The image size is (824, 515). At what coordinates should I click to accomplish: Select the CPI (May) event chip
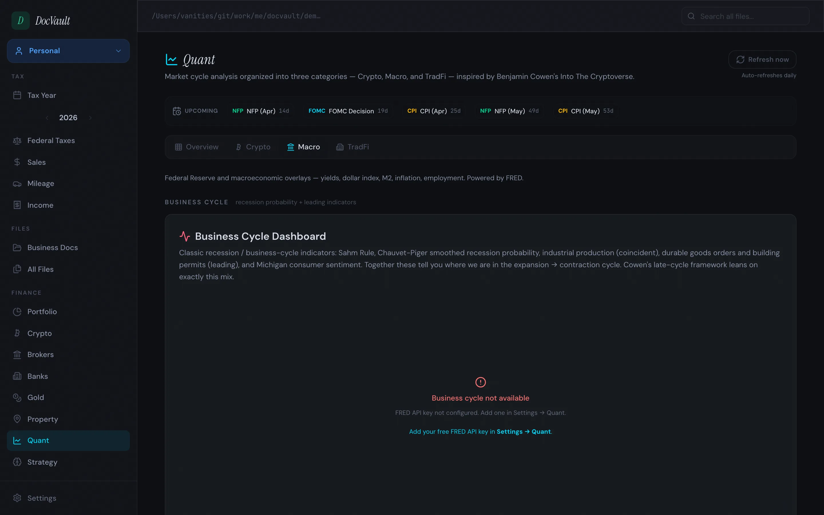click(586, 111)
